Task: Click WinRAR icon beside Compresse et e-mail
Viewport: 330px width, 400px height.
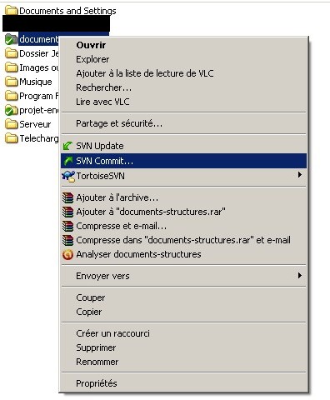Action: coord(67,226)
